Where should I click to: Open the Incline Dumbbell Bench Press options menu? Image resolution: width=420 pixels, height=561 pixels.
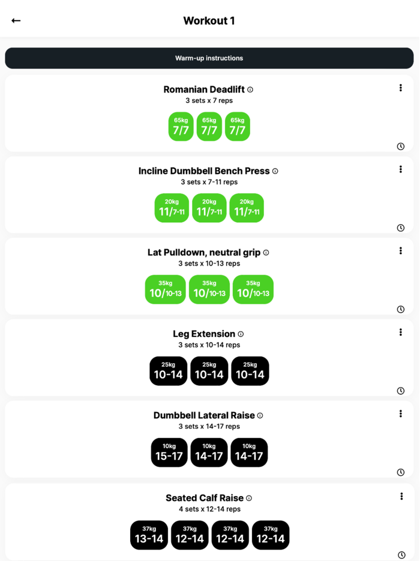click(x=401, y=169)
